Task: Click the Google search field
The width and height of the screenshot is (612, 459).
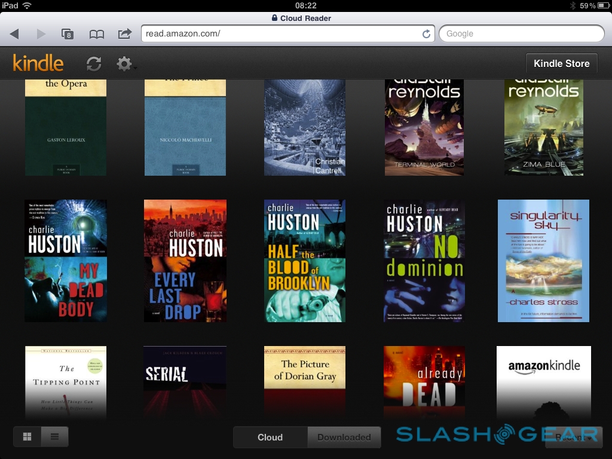Action: (522, 33)
